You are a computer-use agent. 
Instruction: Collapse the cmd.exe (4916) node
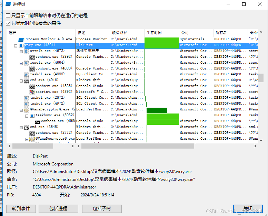(21, 81)
